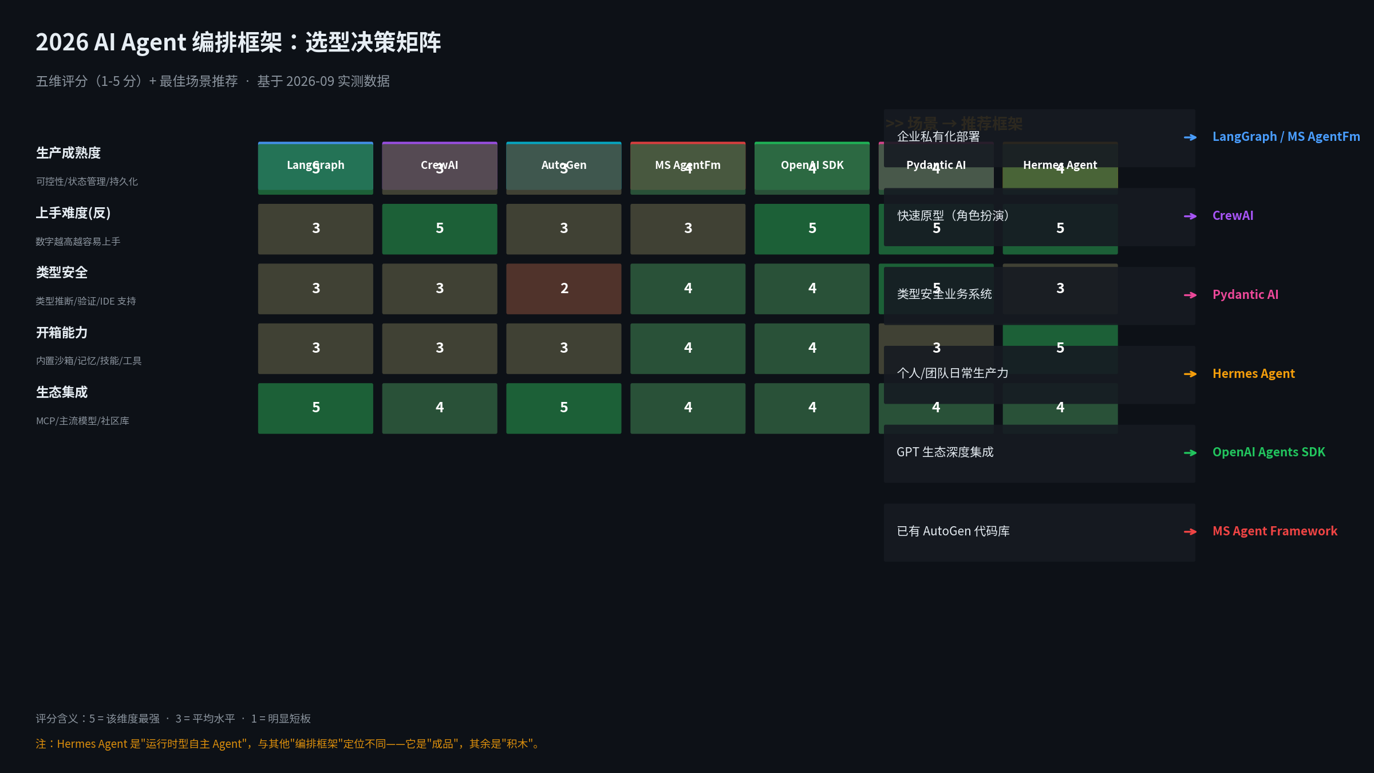Click the 快速原型（角色扮演）scenario row
1374x773 pixels.
1040,217
